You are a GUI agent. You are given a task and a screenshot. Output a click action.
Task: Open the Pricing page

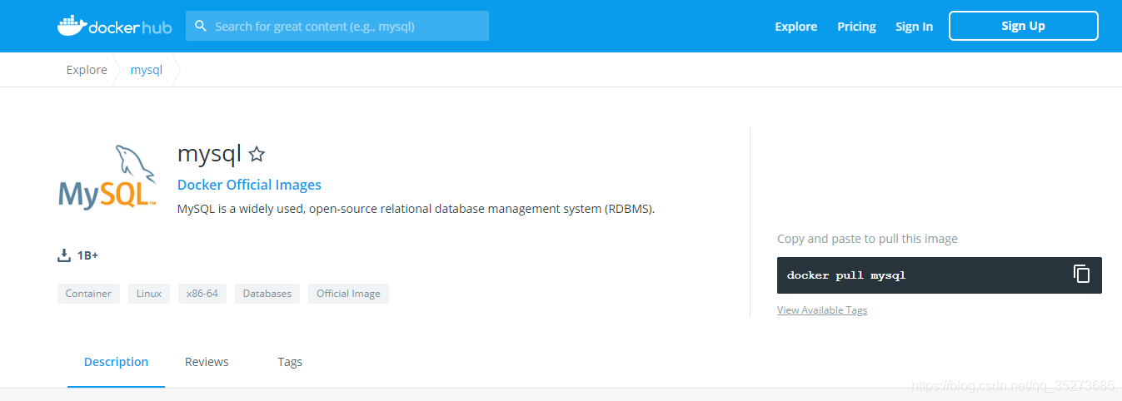pyautogui.click(x=856, y=27)
